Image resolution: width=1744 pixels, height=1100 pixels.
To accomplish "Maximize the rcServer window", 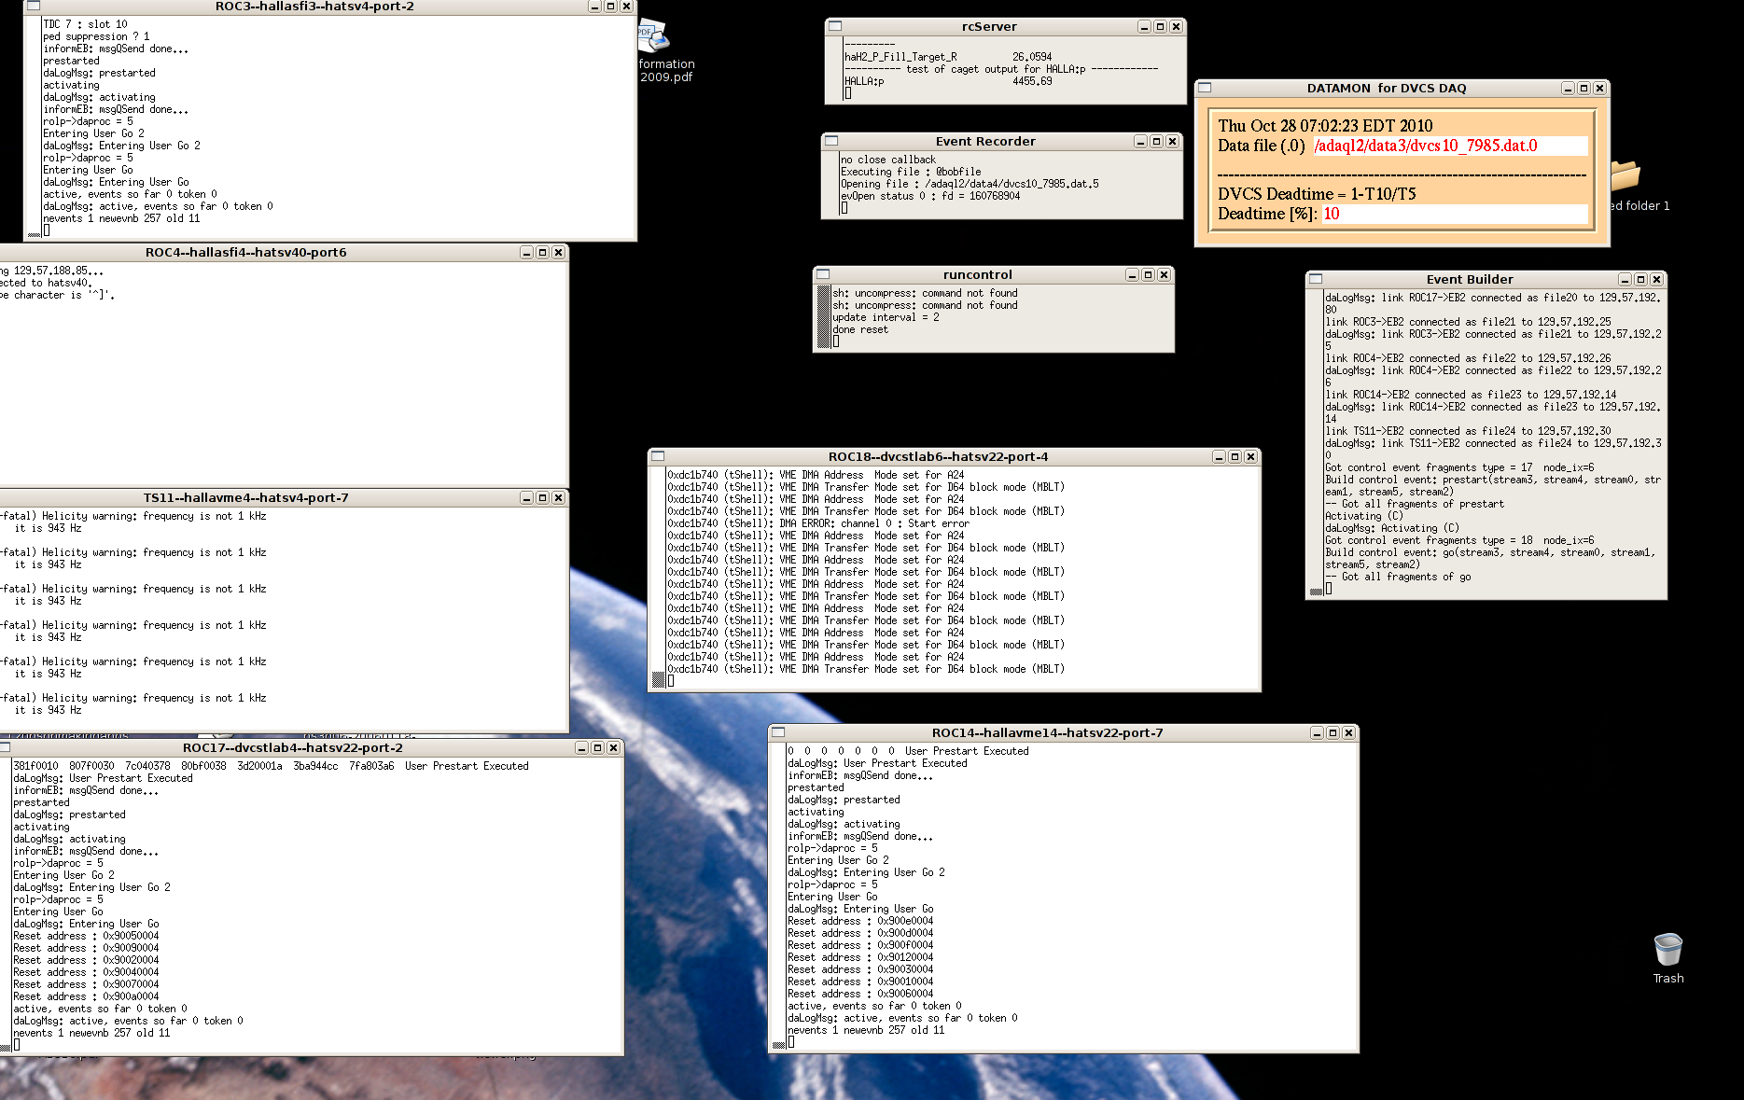I will [1160, 27].
